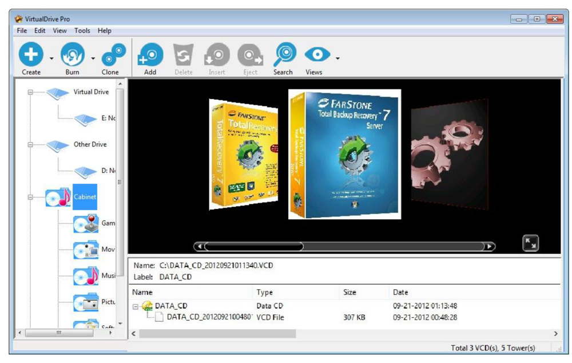572x363 pixels.
Task: Collapse the DATA_CD entry in file list
Action: [136, 307]
